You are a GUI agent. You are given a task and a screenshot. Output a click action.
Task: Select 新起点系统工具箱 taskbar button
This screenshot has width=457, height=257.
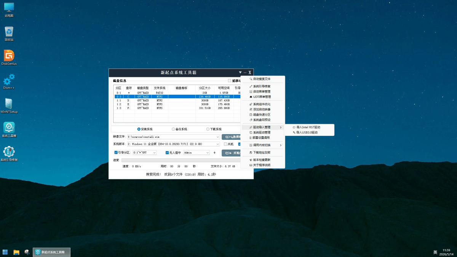pyautogui.click(x=52, y=252)
